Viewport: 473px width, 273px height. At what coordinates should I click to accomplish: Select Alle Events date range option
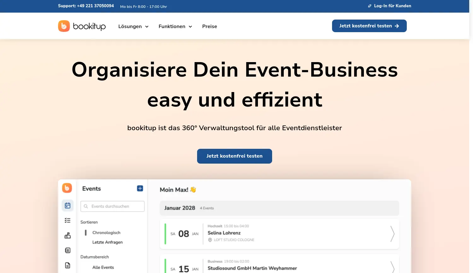point(103,267)
